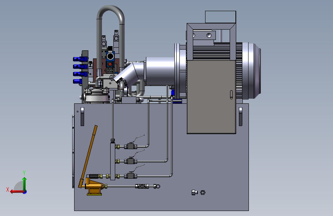Select the gold hand pump body

(x=94, y=187)
